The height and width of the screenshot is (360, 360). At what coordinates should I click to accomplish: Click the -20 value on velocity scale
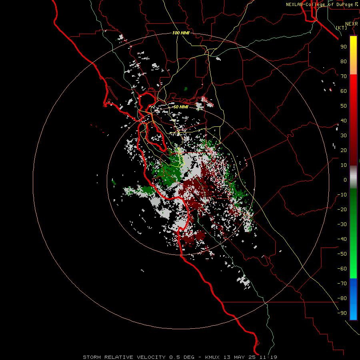tap(342, 209)
